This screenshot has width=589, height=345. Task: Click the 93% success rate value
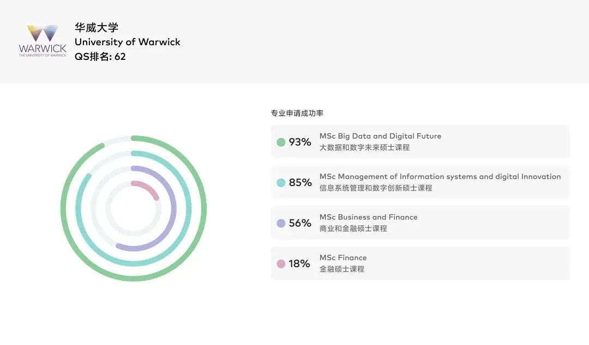[300, 142]
